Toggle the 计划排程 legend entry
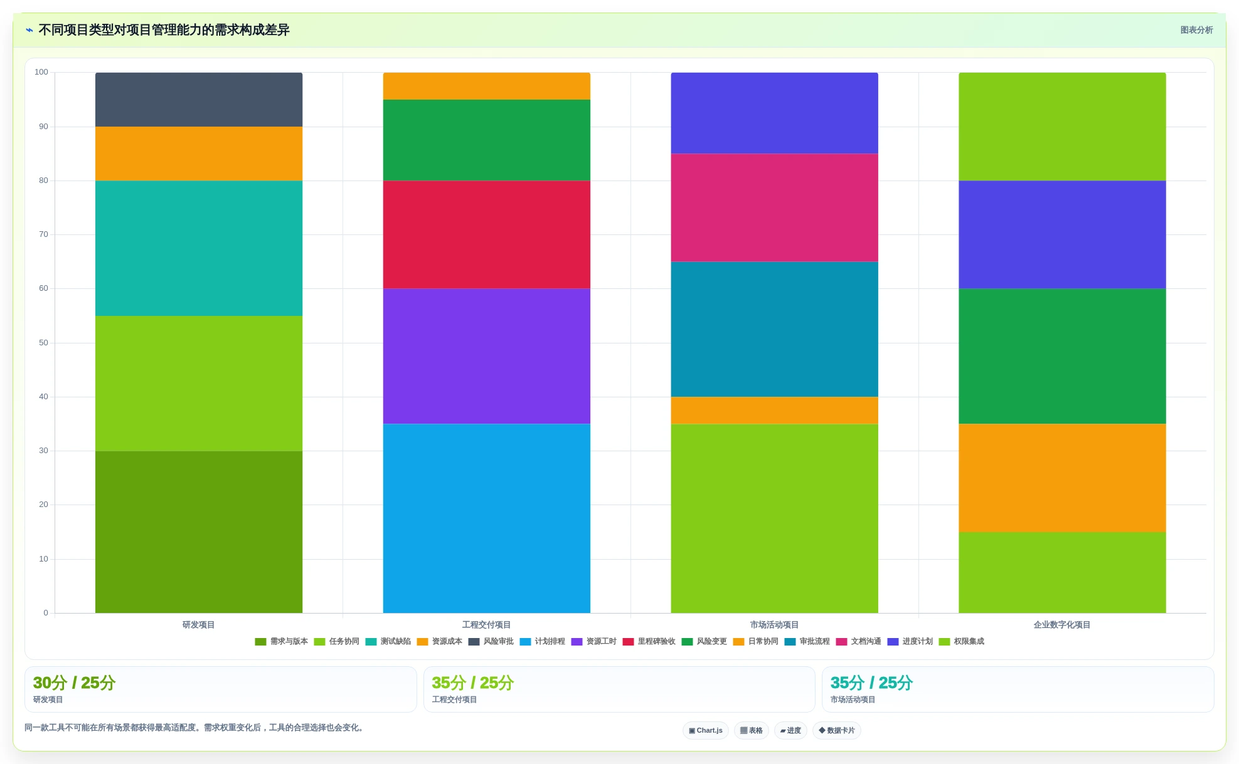This screenshot has width=1239, height=764. tap(542, 642)
